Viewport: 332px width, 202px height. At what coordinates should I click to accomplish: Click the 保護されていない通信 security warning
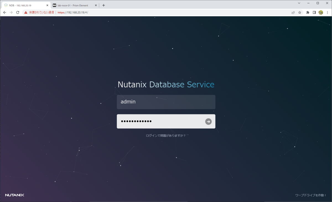click(39, 12)
